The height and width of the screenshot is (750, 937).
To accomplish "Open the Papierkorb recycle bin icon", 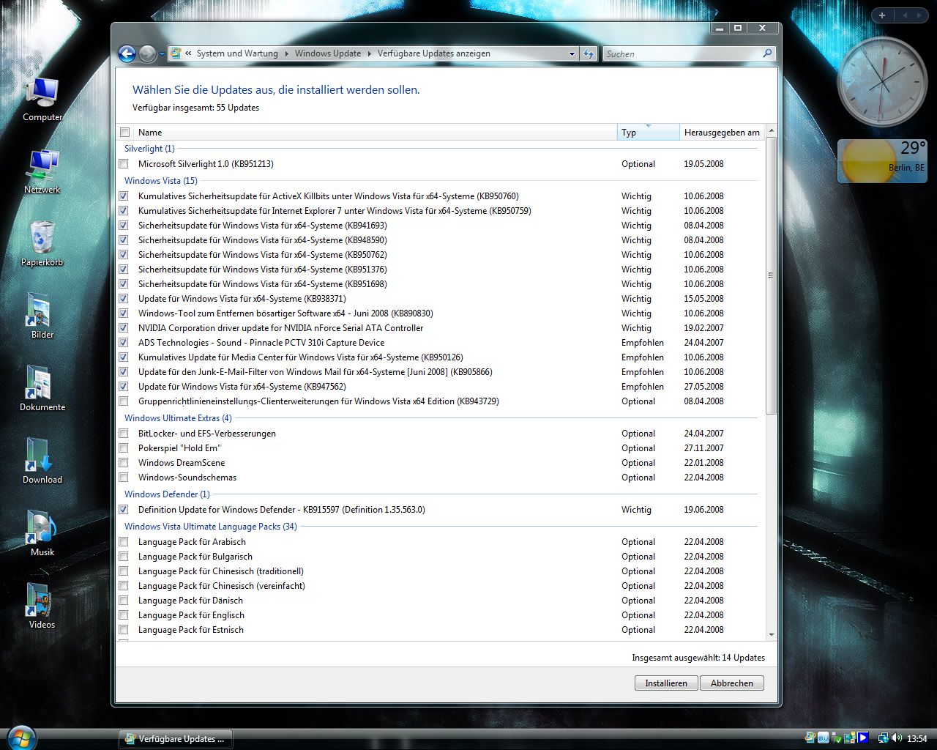I will click(42, 244).
